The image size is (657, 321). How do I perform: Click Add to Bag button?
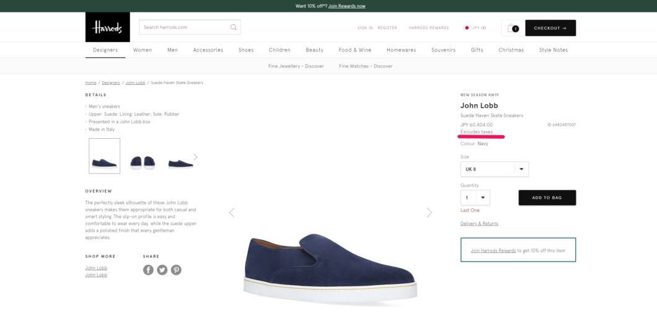pyautogui.click(x=547, y=198)
